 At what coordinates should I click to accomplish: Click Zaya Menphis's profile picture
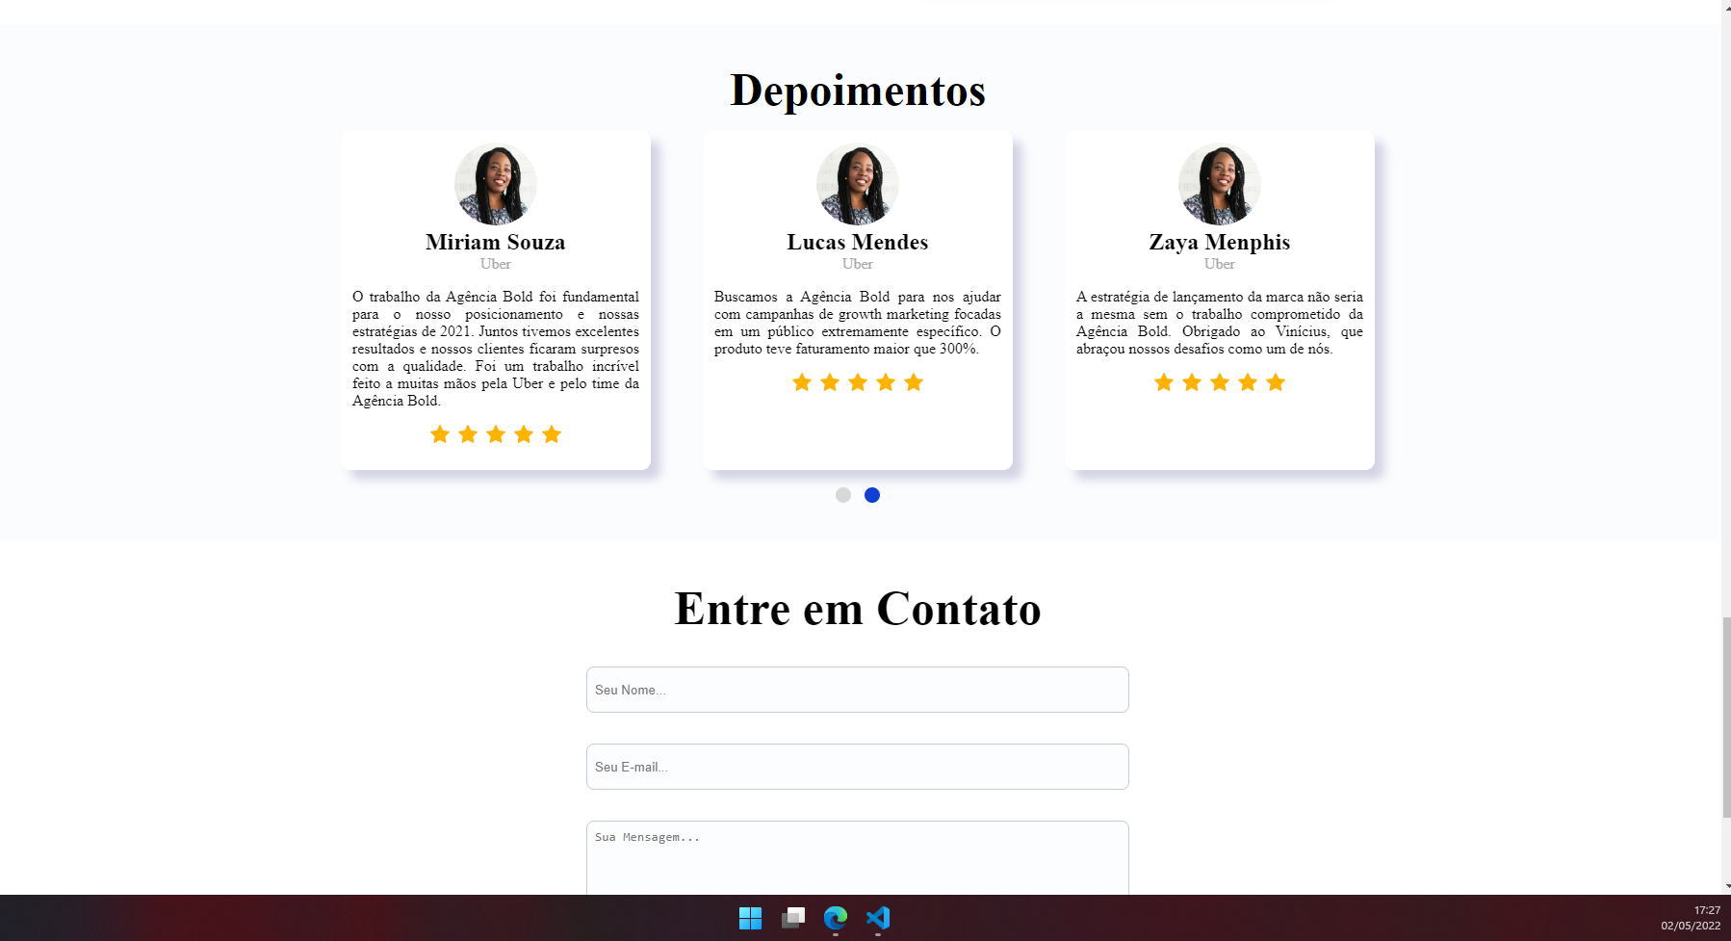(x=1219, y=184)
